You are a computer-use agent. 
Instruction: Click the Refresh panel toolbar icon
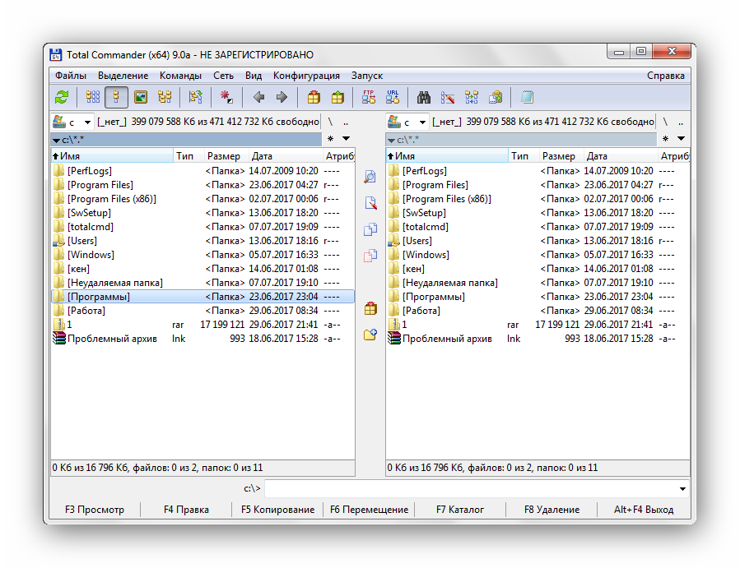(62, 97)
